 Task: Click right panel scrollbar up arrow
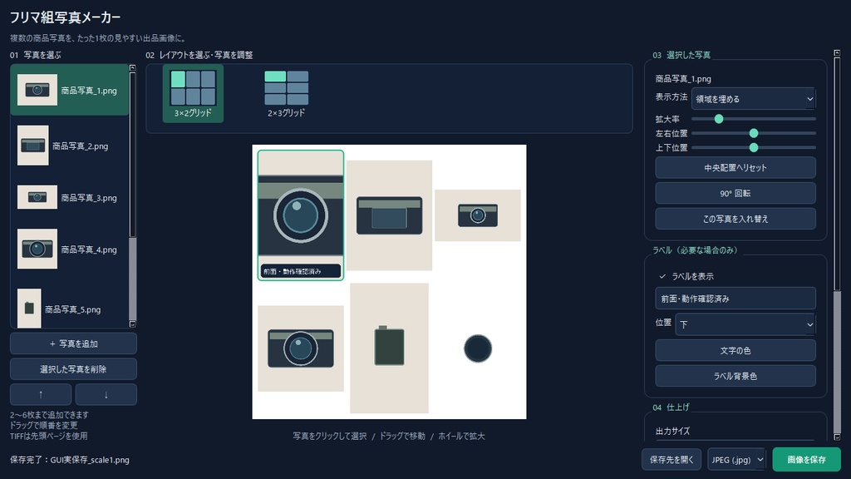click(x=837, y=53)
